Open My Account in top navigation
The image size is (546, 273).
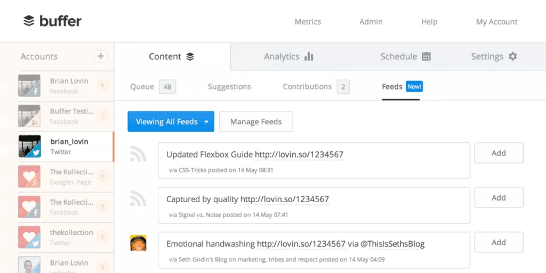pos(496,22)
